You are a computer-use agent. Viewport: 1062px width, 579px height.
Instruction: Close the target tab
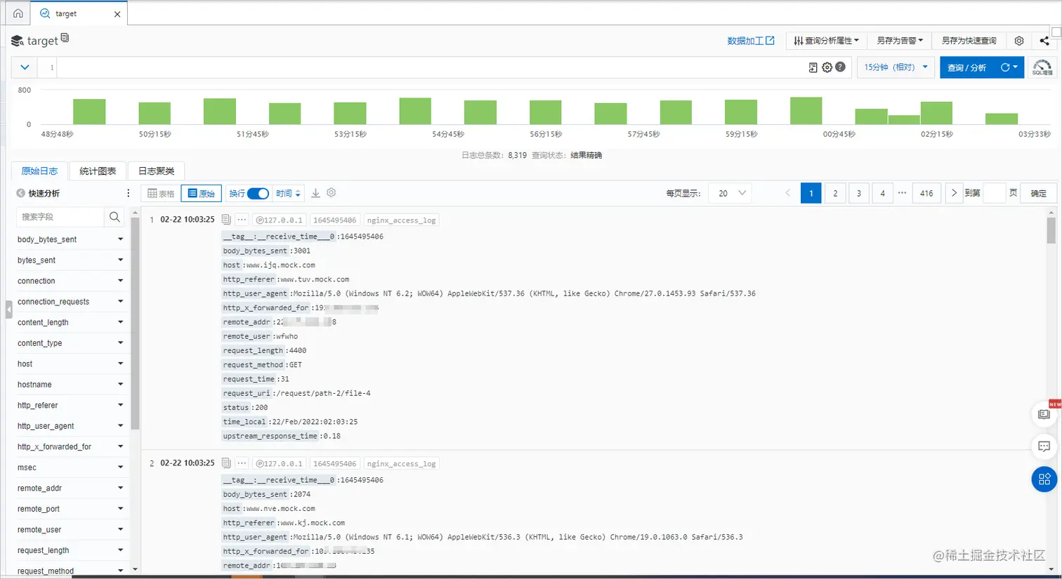click(117, 14)
